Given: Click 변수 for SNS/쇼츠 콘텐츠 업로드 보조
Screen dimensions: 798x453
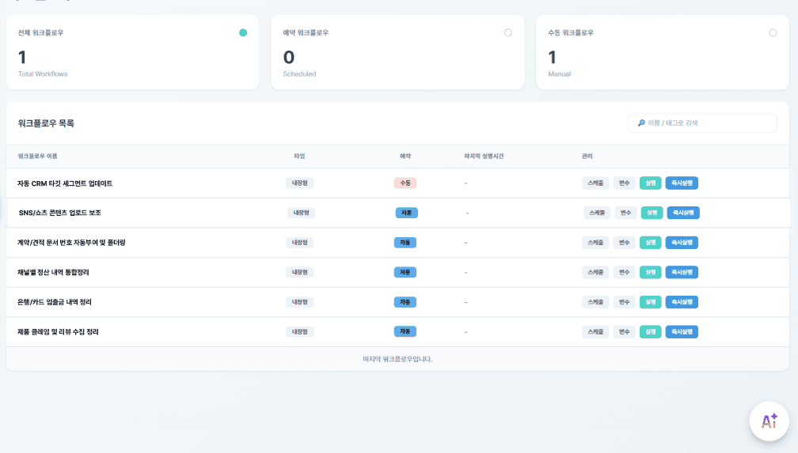Looking at the screenshot, I should 626,213.
